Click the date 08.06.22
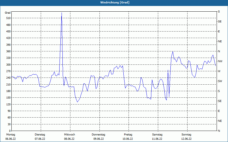This screenshot has height=142, width=228. [x=69, y=139]
